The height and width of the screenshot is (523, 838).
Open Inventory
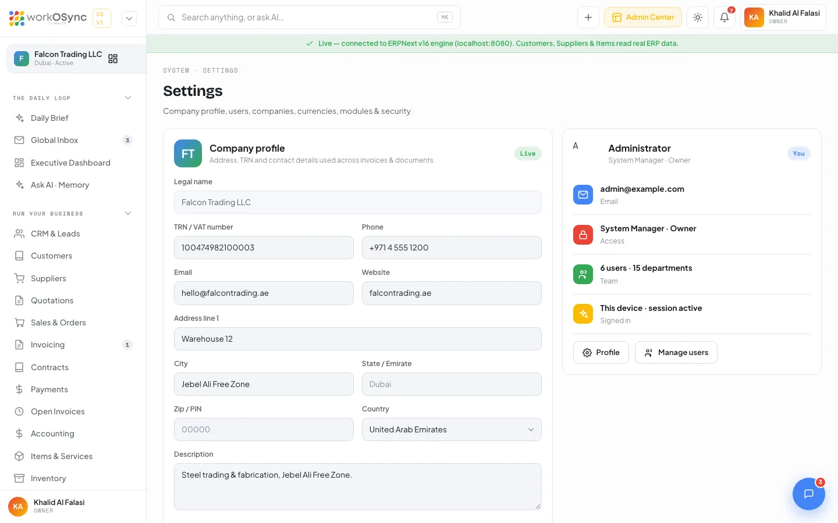(73, 478)
